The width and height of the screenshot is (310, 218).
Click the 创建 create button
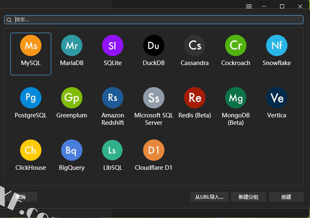click(x=286, y=197)
